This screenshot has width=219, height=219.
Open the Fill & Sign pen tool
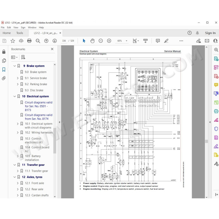click(216, 146)
